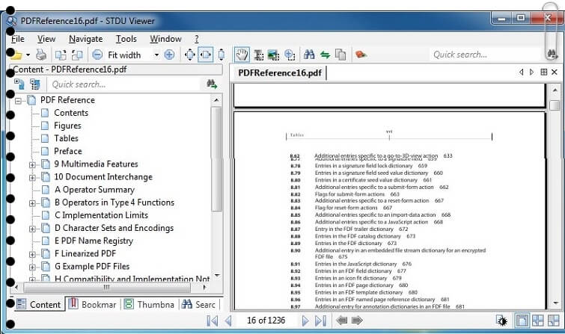
Task: Click the toolbar Quick search field
Action: [486, 55]
